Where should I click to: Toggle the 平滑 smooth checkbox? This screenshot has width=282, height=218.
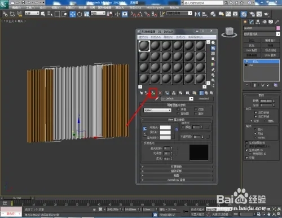[246, 158]
